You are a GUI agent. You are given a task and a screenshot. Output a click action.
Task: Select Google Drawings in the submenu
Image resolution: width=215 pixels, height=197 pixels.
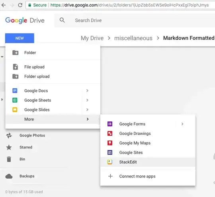tap(148, 133)
